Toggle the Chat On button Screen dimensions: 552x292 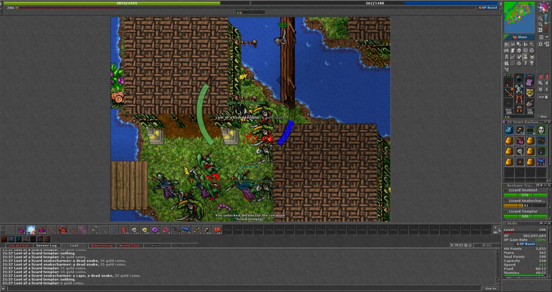point(491,288)
